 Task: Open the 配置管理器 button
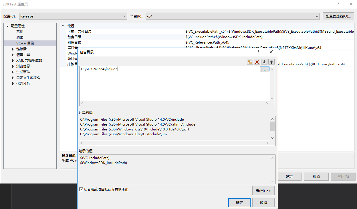tap(338, 16)
